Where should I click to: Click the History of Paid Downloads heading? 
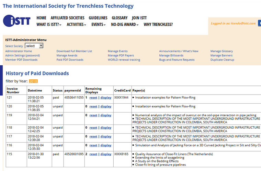(37, 74)
